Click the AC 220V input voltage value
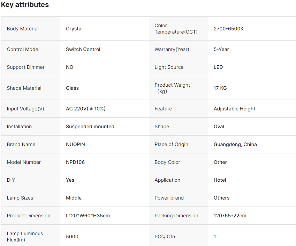The width and height of the screenshot is (296, 246). click(86, 109)
